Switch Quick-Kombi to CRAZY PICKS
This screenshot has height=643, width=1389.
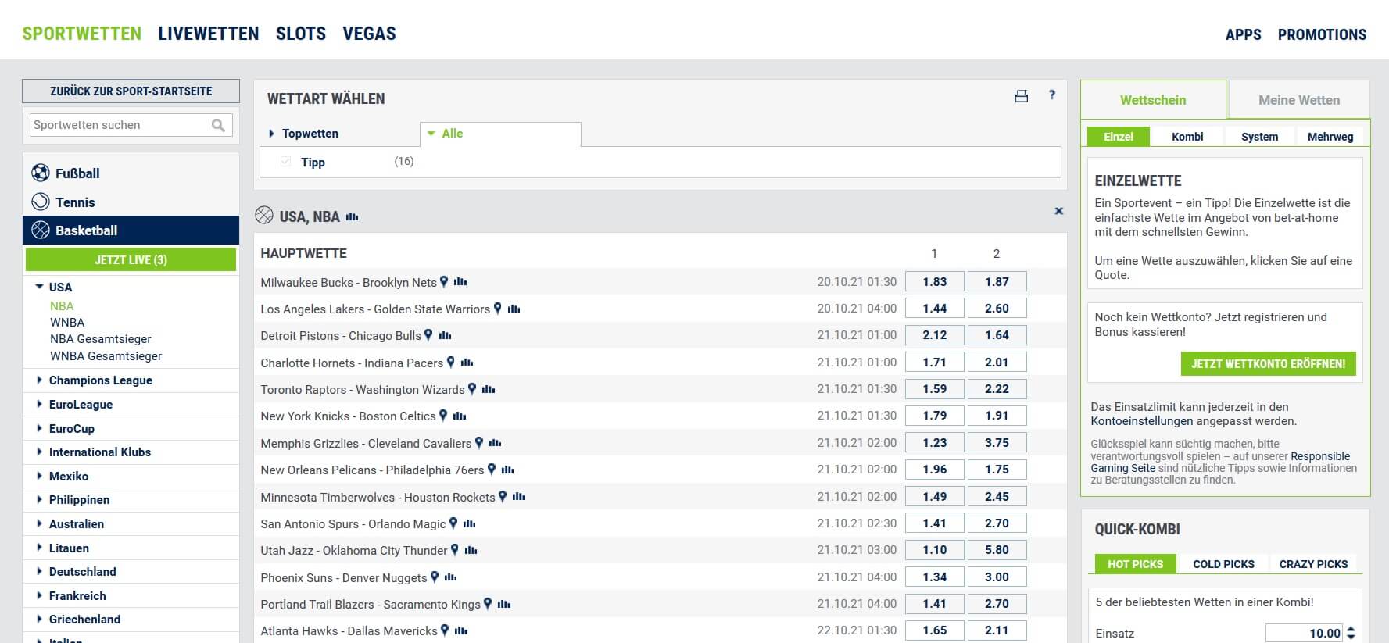(x=1313, y=564)
